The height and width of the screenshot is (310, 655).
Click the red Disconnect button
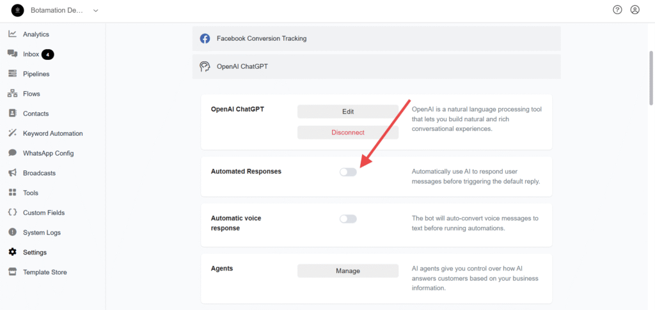348,133
